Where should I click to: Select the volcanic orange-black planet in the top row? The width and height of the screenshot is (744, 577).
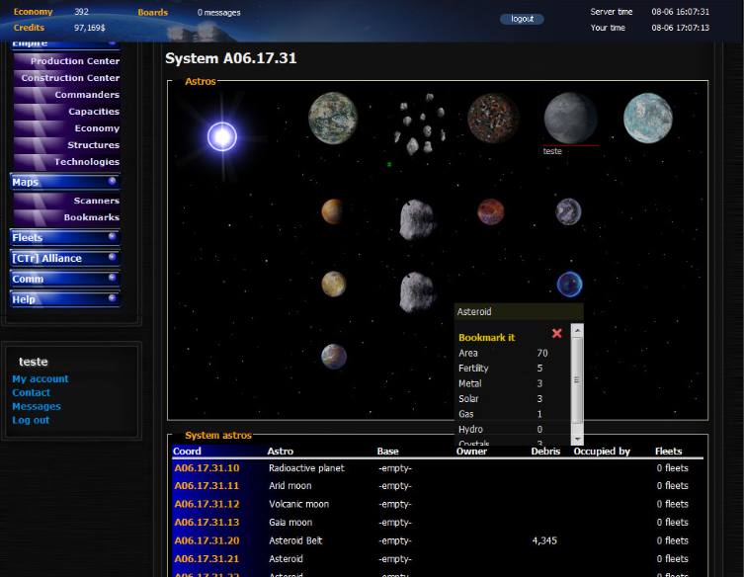493,119
